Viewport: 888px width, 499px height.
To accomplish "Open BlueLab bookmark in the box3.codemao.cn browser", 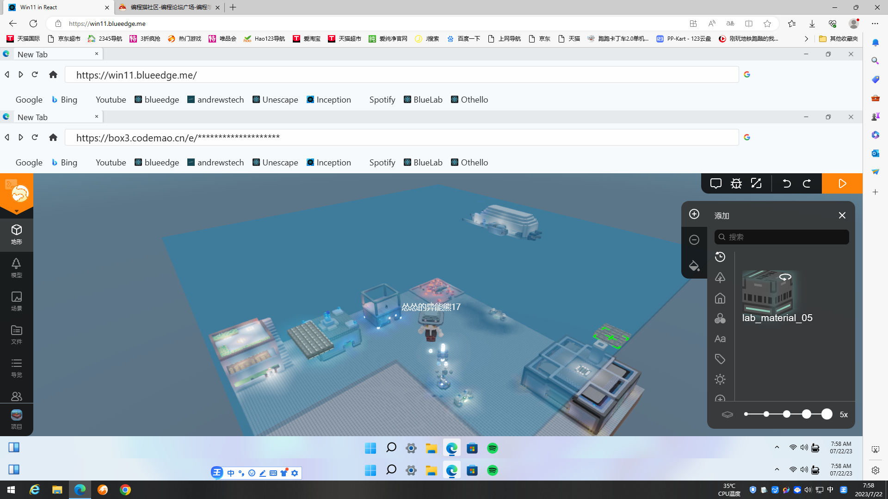I will 423,163.
